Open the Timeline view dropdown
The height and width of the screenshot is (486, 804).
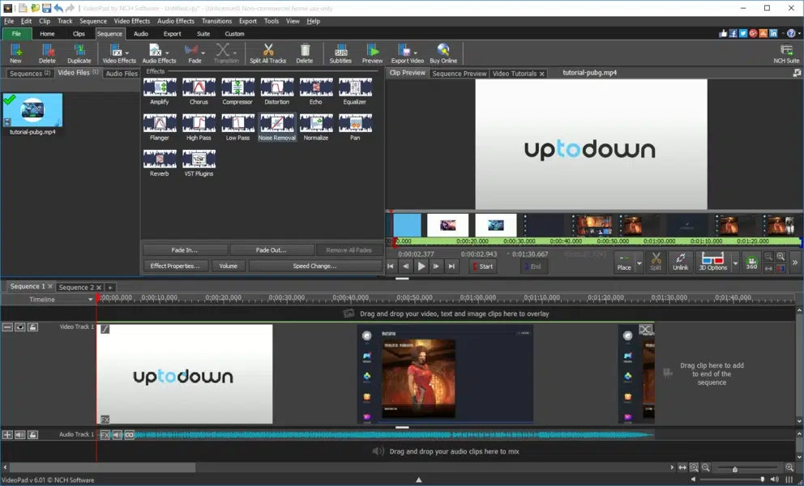point(92,299)
